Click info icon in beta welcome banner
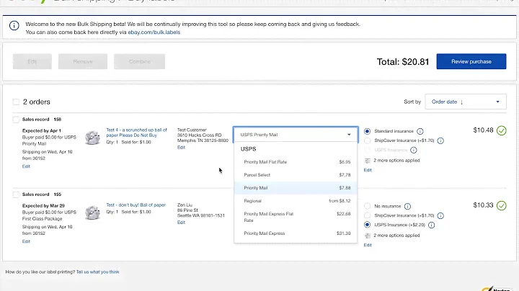Screen dimensions: 519x291 coord(14,26)
